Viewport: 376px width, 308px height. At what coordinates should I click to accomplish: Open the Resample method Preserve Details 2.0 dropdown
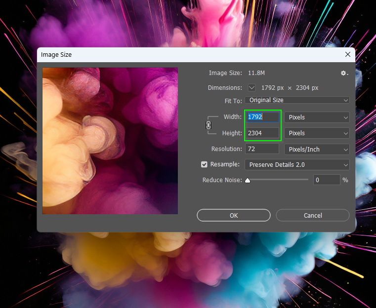[x=297, y=165]
